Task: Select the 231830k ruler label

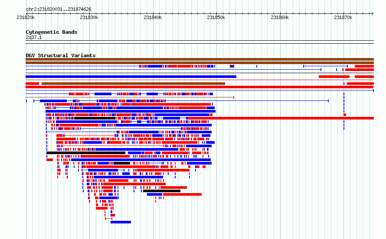Action: pyautogui.click(x=89, y=17)
